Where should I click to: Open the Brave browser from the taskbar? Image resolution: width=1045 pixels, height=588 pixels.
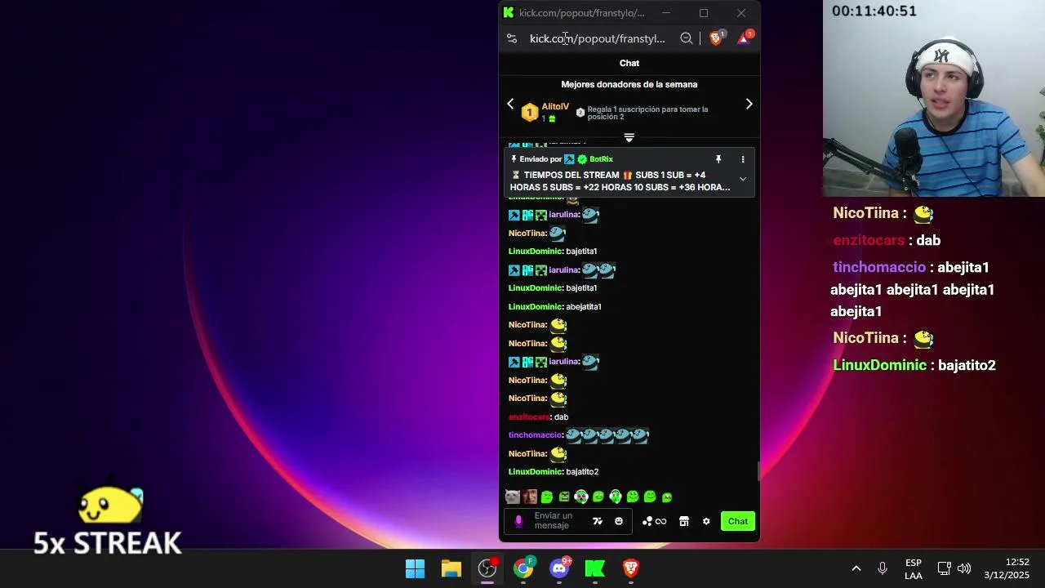coord(631,568)
